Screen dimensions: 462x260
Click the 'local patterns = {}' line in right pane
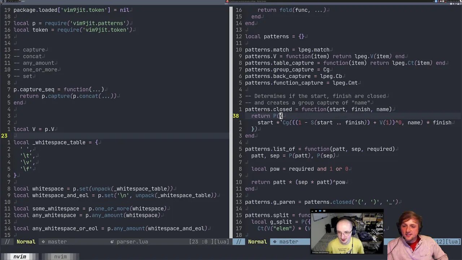point(275,36)
